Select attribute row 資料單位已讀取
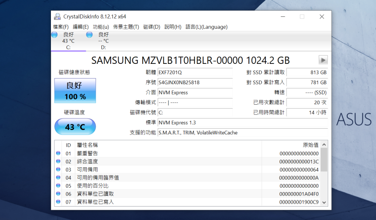The width and height of the screenshot is (376, 220). (x=187, y=194)
